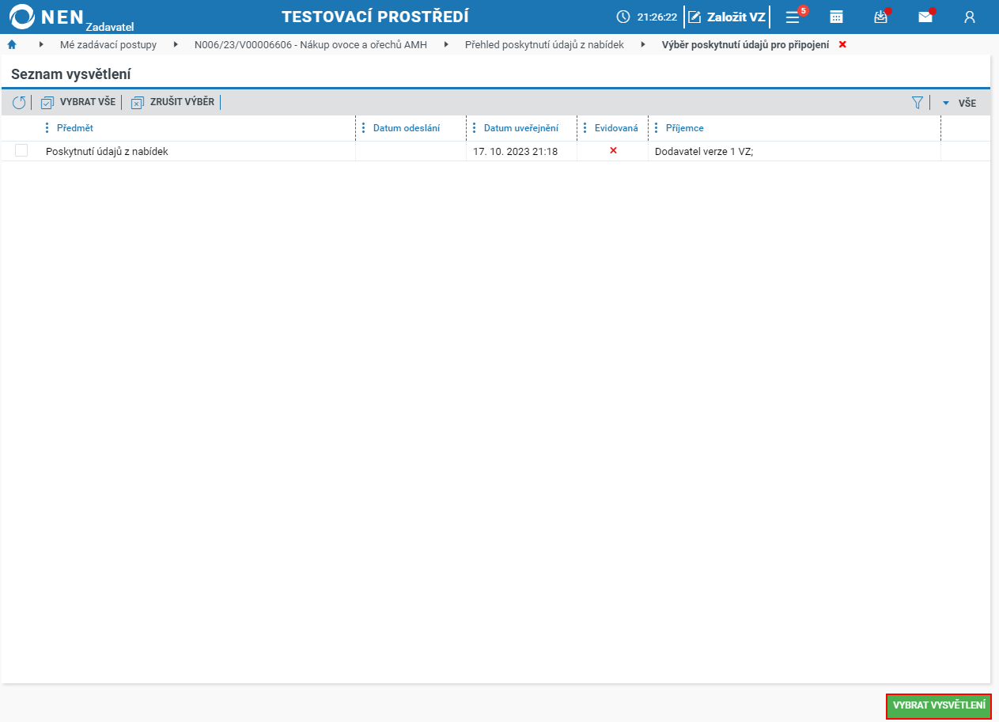Sort by Datum uveřejnění column header

click(x=521, y=128)
